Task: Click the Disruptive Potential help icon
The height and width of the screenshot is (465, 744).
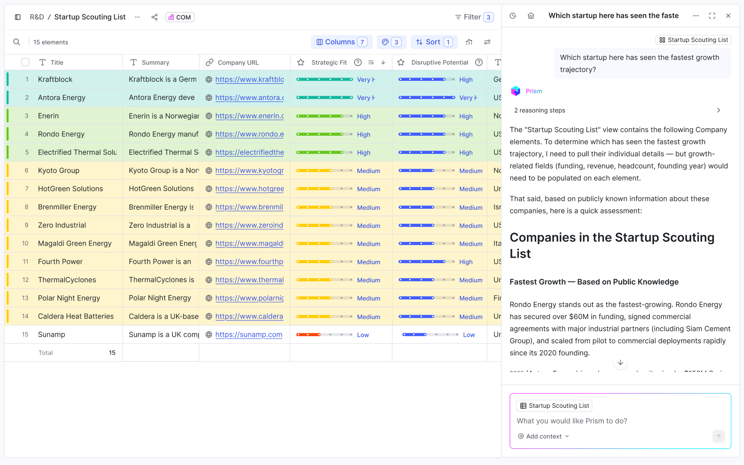Action: (x=479, y=62)
